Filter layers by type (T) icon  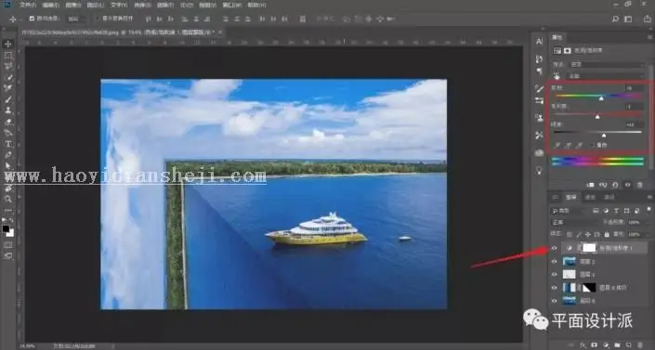(616, 211)
